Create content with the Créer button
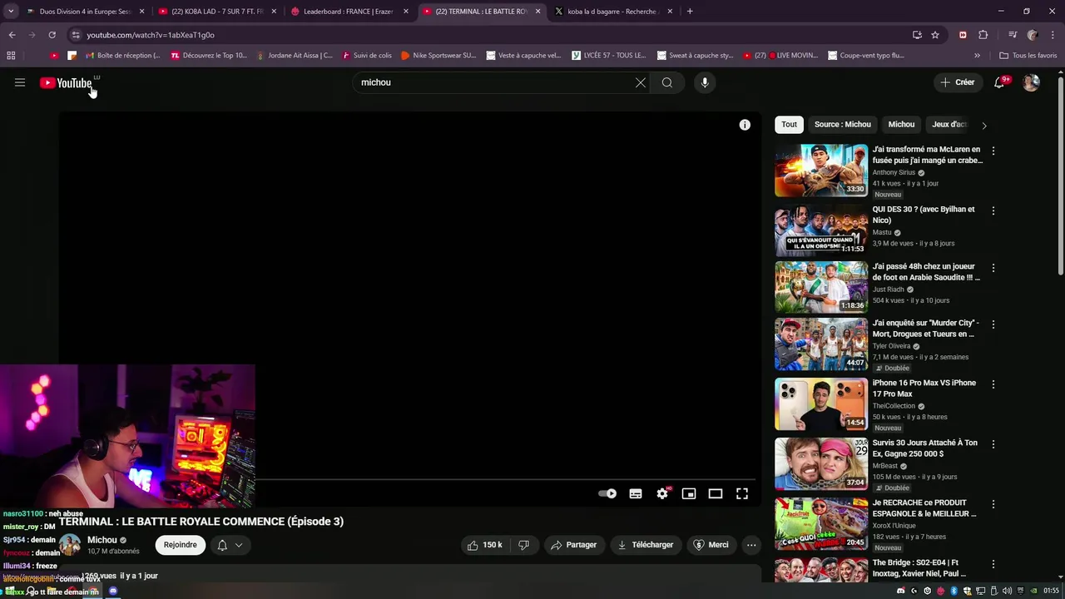The image size is (1065, 599). click(x=958, y=82)
